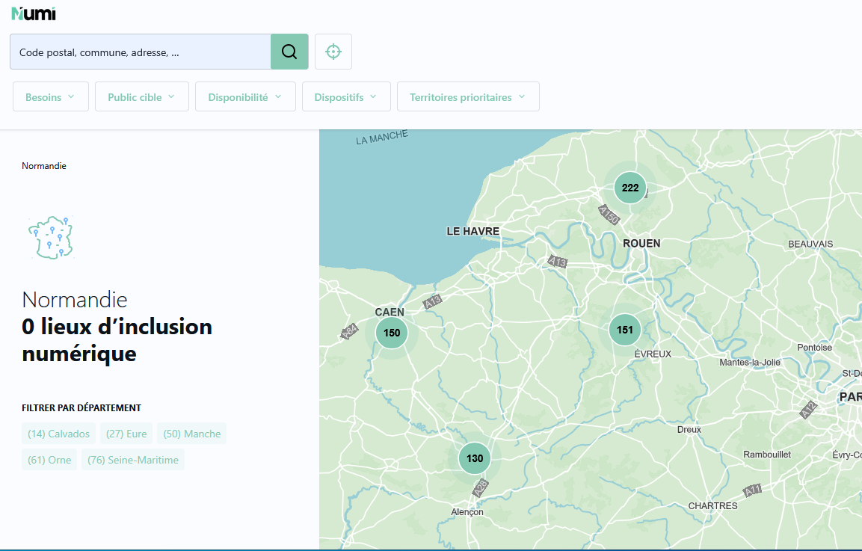The height and width of the screenshot is (551, 862).
Task: Click the Normandie breadcrumb text
Action: point(44,166)
